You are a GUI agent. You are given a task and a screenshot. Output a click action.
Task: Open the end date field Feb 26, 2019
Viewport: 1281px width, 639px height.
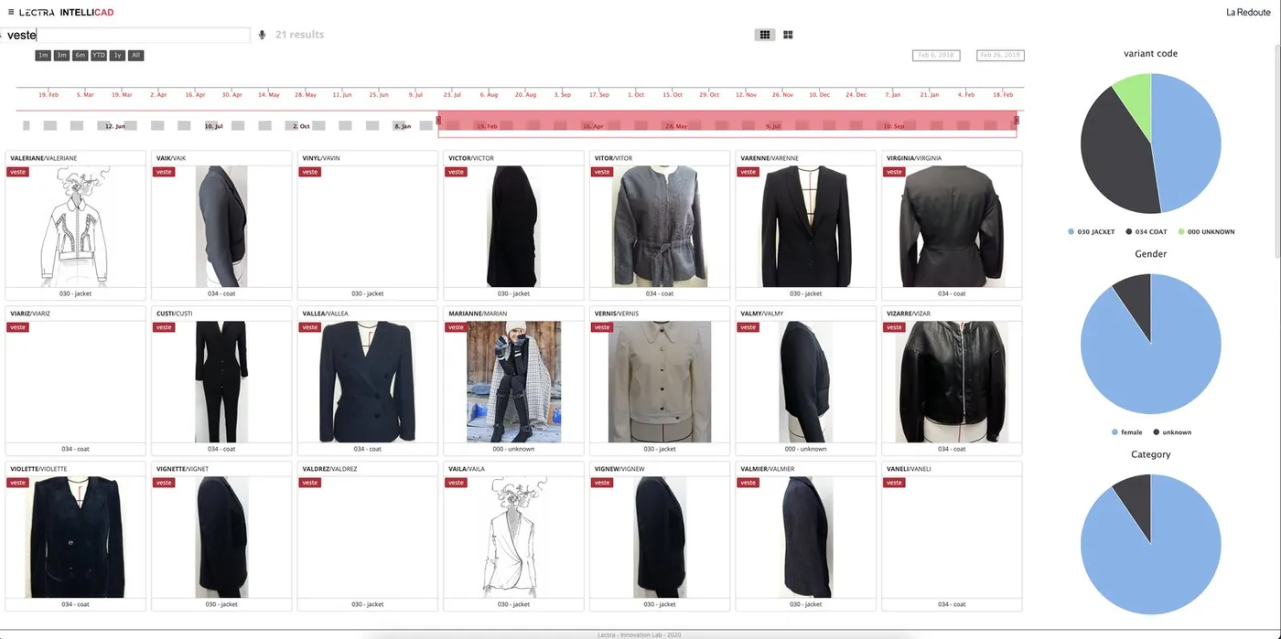[x=1000, y=55]
